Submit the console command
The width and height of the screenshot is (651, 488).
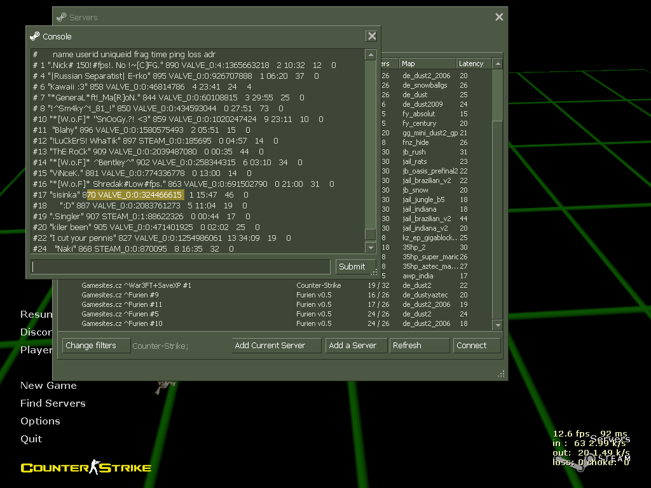click(355, 266)
